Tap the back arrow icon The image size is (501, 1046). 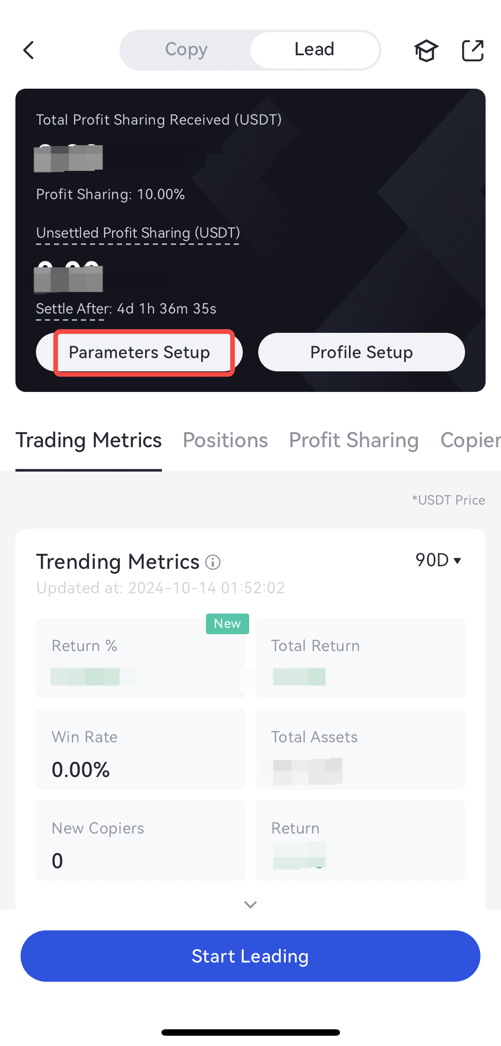29,50
